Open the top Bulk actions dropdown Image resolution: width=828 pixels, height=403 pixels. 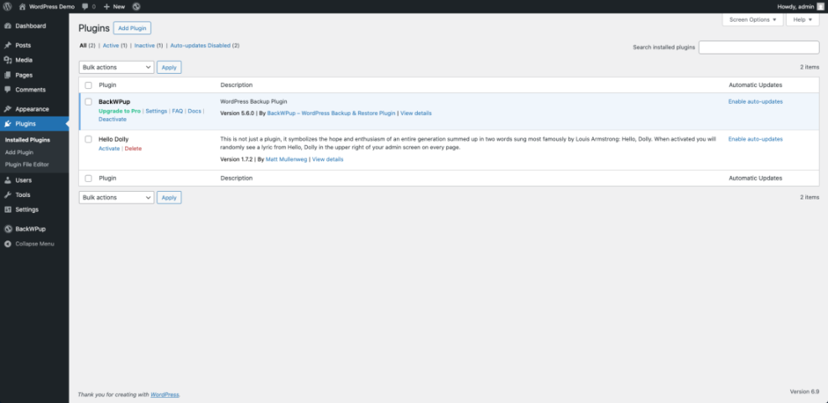point(116,67)
